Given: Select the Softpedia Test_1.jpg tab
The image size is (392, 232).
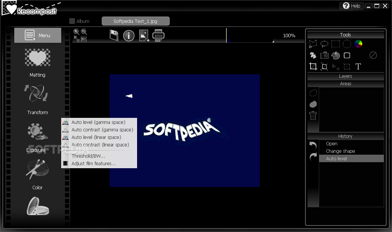Looking at the screenshot, I should click(x=136, y=21).
